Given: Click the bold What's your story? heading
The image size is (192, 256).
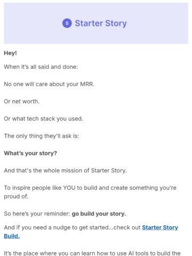Looking at the screenshot, I should coord(30,153).
